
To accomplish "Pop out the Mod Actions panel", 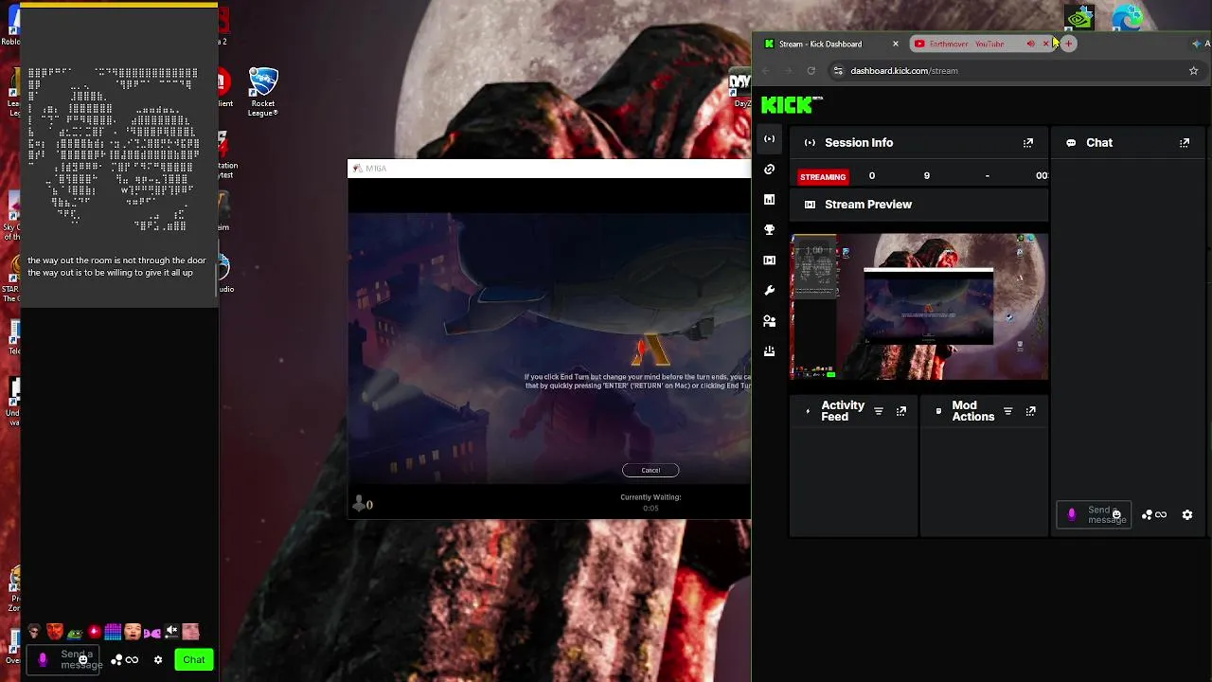I will tap(1031, 411).
